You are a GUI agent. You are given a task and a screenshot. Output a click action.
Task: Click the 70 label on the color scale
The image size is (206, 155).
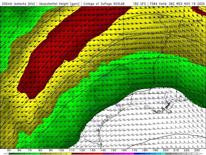(30, 150)
